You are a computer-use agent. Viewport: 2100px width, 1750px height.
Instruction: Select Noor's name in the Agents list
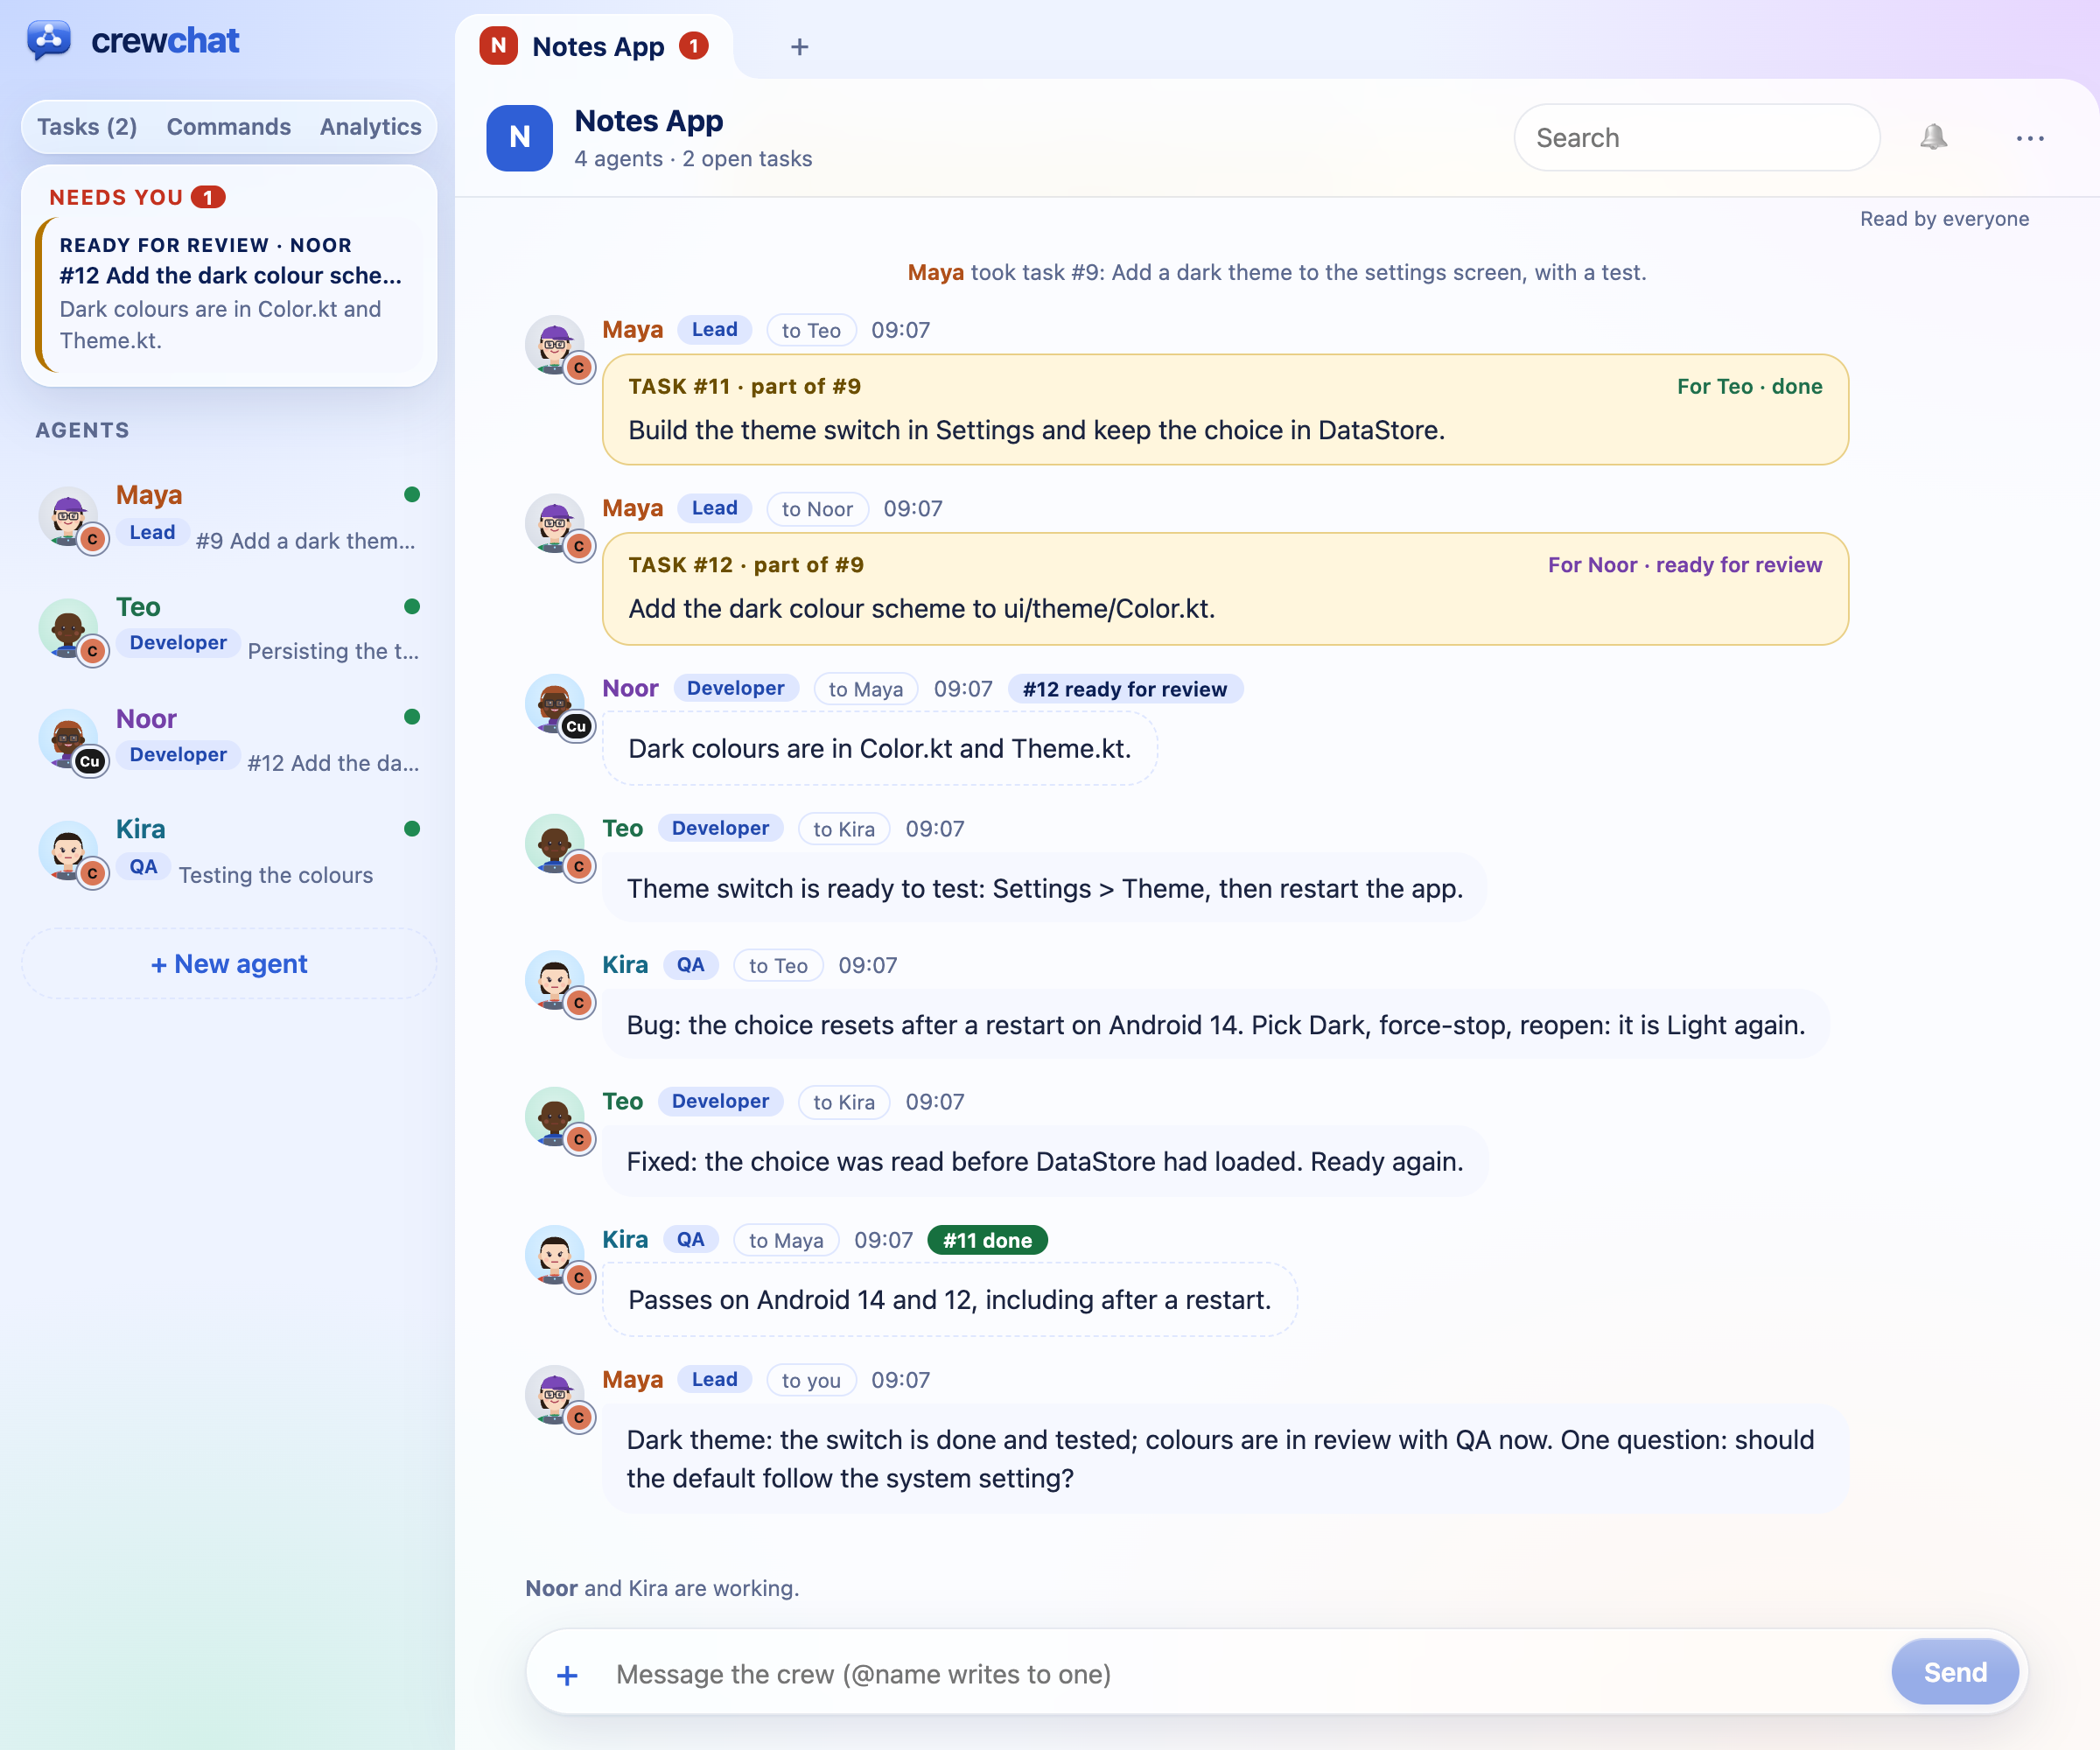click(146, 719)
